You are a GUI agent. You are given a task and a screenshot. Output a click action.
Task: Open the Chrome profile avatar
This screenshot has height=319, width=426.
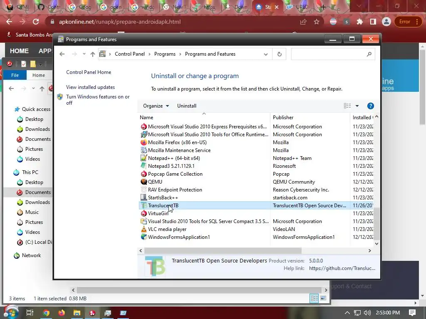(386, 22)
